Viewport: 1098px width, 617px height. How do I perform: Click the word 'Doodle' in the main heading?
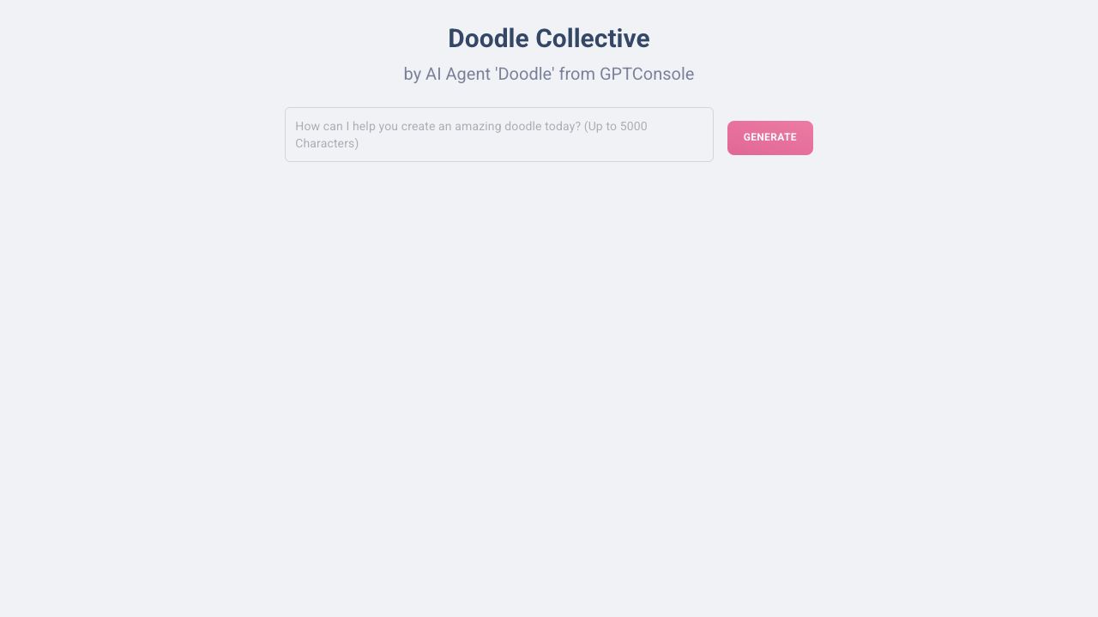(x=487, y=39)
